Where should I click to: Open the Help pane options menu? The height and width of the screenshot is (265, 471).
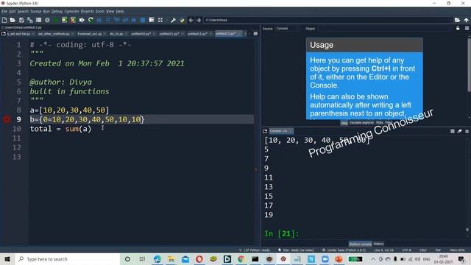(x=467, y=28)
